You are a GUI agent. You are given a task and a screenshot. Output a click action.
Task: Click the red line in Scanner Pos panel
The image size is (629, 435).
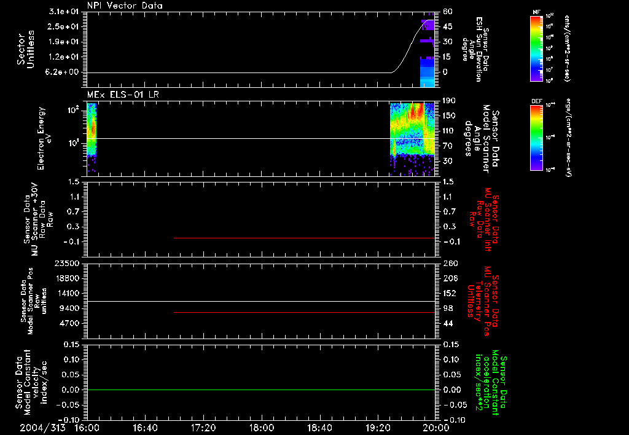(305, 312)
